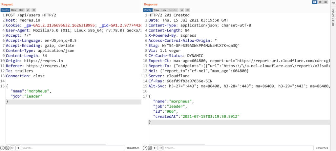
Task: Click X-Powered-By: Express header
Action: 172,35
